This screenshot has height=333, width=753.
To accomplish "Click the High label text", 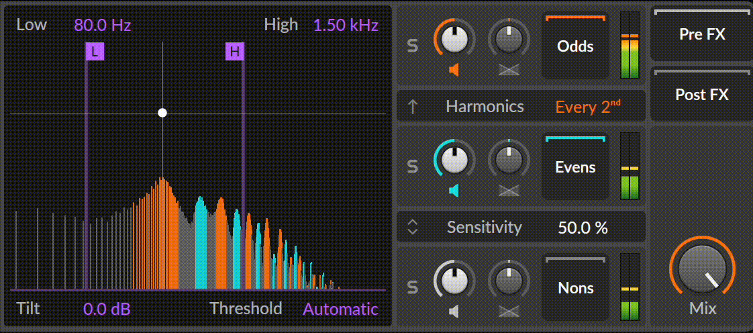I will coord(281,25).
